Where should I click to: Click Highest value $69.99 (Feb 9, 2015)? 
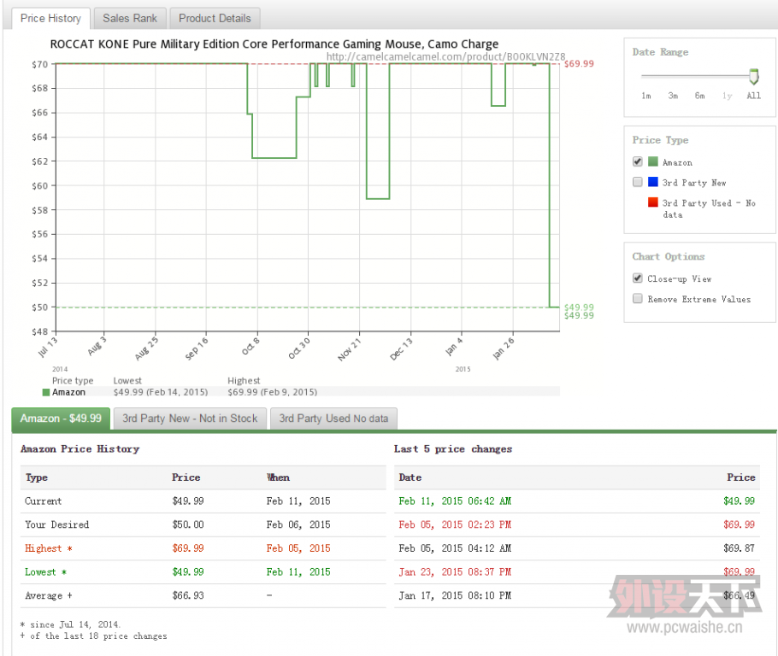click(273, 392)
